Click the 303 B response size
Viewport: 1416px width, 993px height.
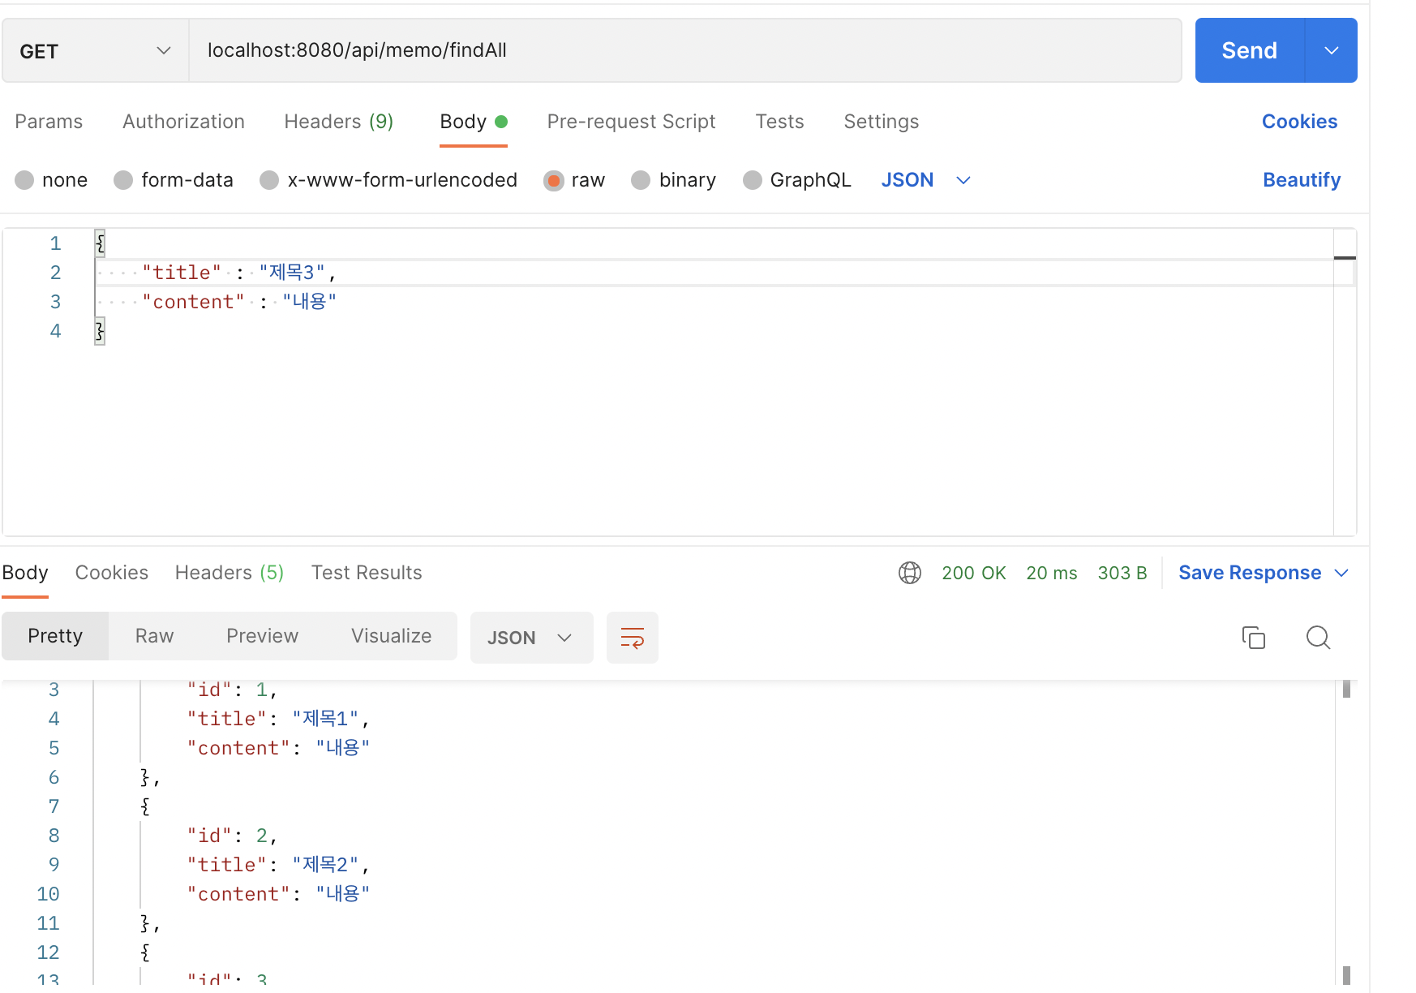1122,573
